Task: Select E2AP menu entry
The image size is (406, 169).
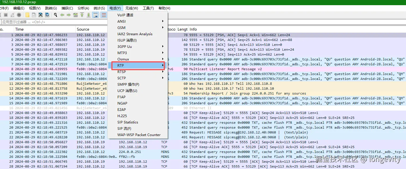Action: tap(138, 109)
